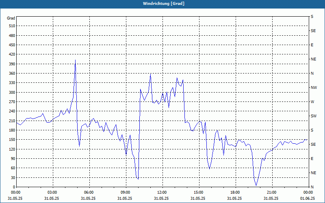Click the 90 tick label

(13, 159)
